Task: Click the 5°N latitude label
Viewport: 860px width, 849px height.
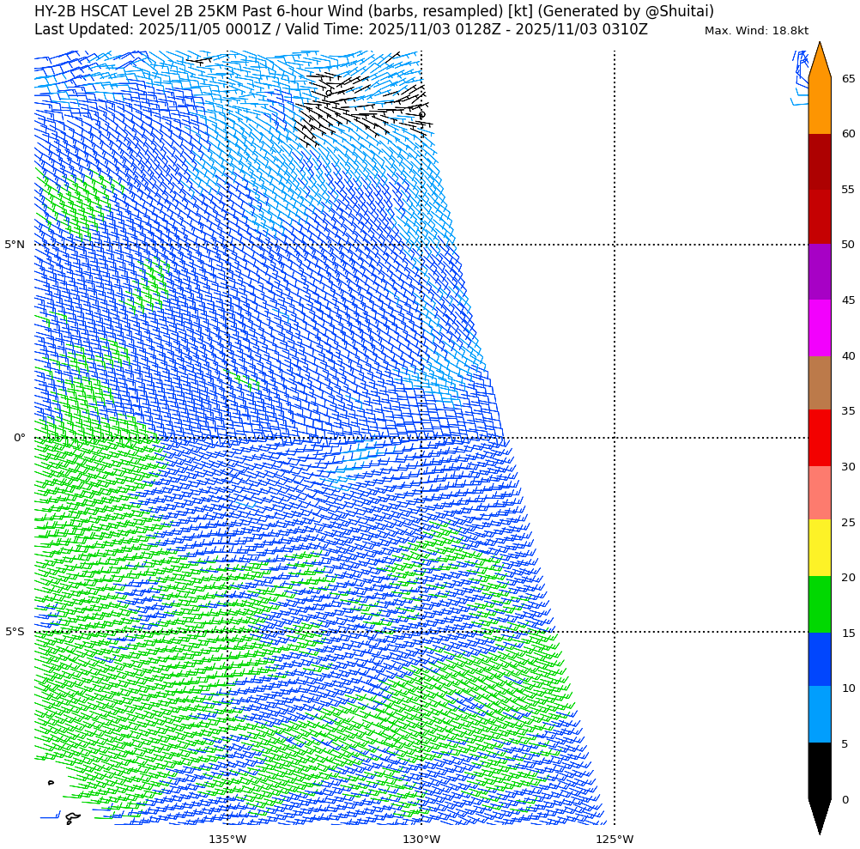Action: tap(15, 245)
